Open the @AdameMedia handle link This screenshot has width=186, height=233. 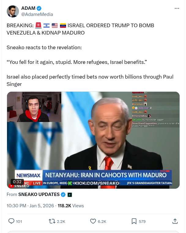pyautogui.click(x=37, y=14)
